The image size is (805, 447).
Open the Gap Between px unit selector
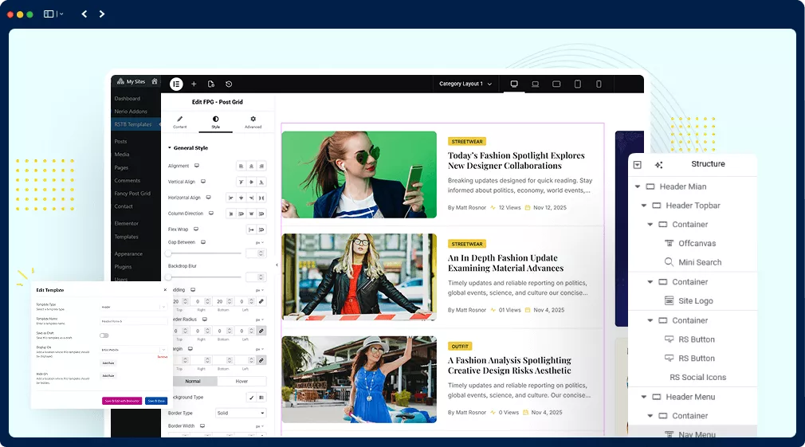260,242
